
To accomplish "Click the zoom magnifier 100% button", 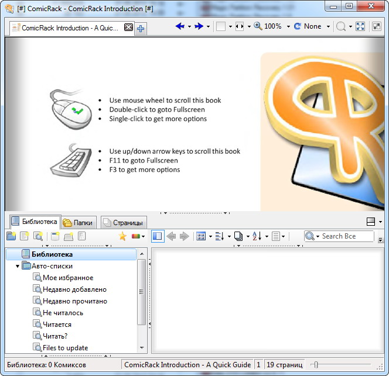I will [x=268, y=26].
